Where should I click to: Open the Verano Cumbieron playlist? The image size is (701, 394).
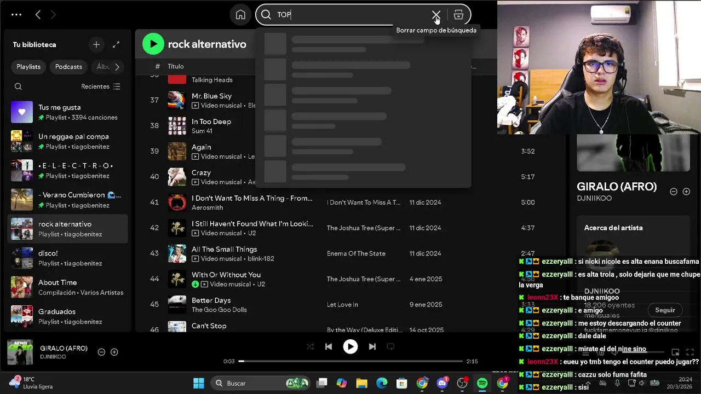click(68, 200)
